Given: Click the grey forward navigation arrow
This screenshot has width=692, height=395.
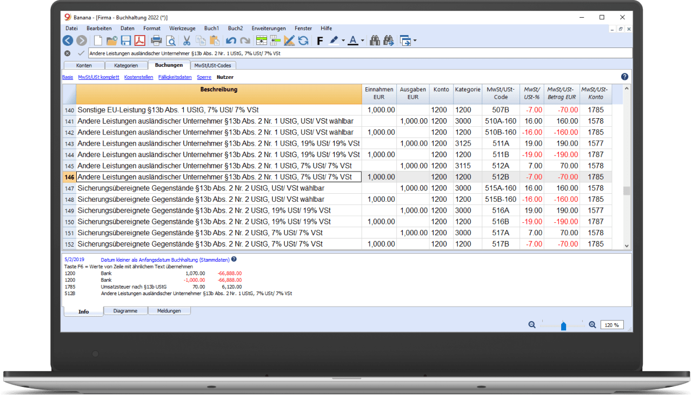Looking at the screenshot, I should click(x=82, y=40).
